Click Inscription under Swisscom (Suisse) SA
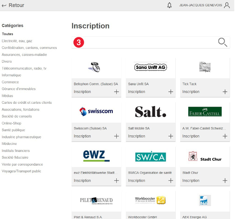This screenshot has width=235, height=219. [82, 136]
